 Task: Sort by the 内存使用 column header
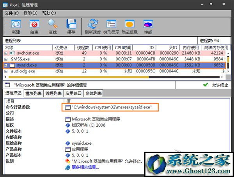190,48
